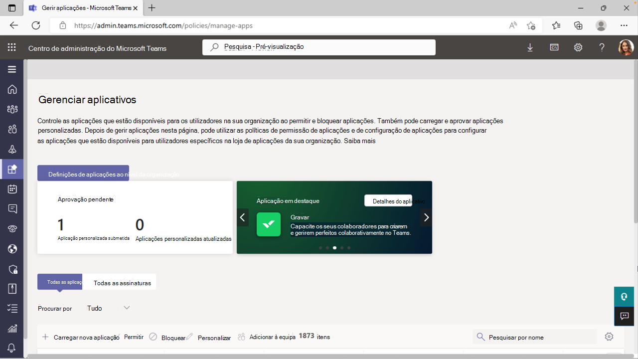This screenshot has height=359, width=638.
Task: Click the Bloquear toolbar action
Action: tap(167, 337)
